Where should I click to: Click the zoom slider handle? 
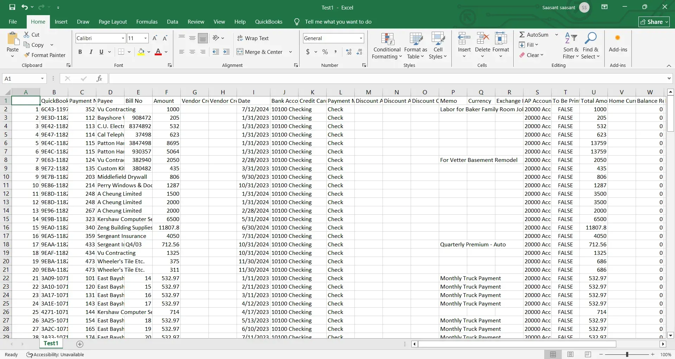(x=627, y=354)
